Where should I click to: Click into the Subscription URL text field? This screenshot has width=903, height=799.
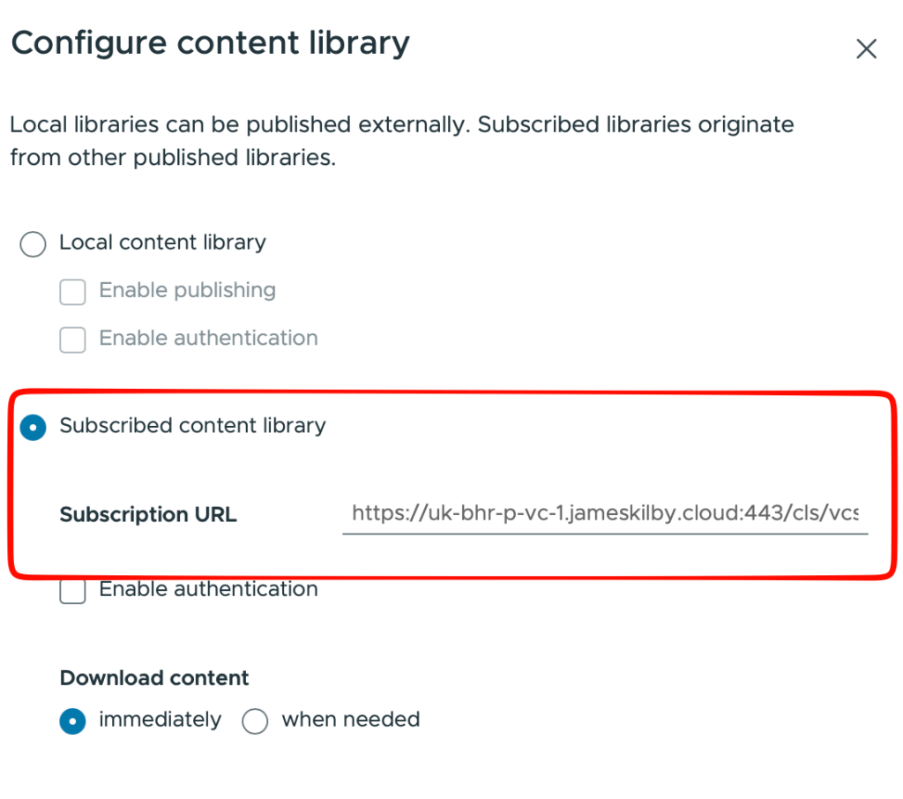pos(604,513)
